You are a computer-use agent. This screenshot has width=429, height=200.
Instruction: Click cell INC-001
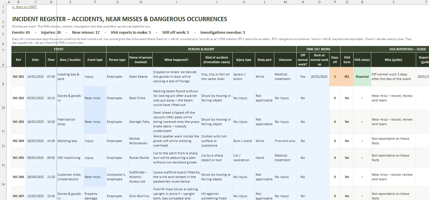click(x=19, y=77)
